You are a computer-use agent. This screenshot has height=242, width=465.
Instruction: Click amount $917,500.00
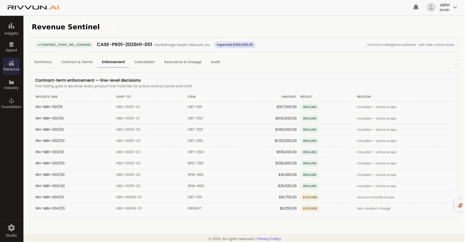(287, 107)
